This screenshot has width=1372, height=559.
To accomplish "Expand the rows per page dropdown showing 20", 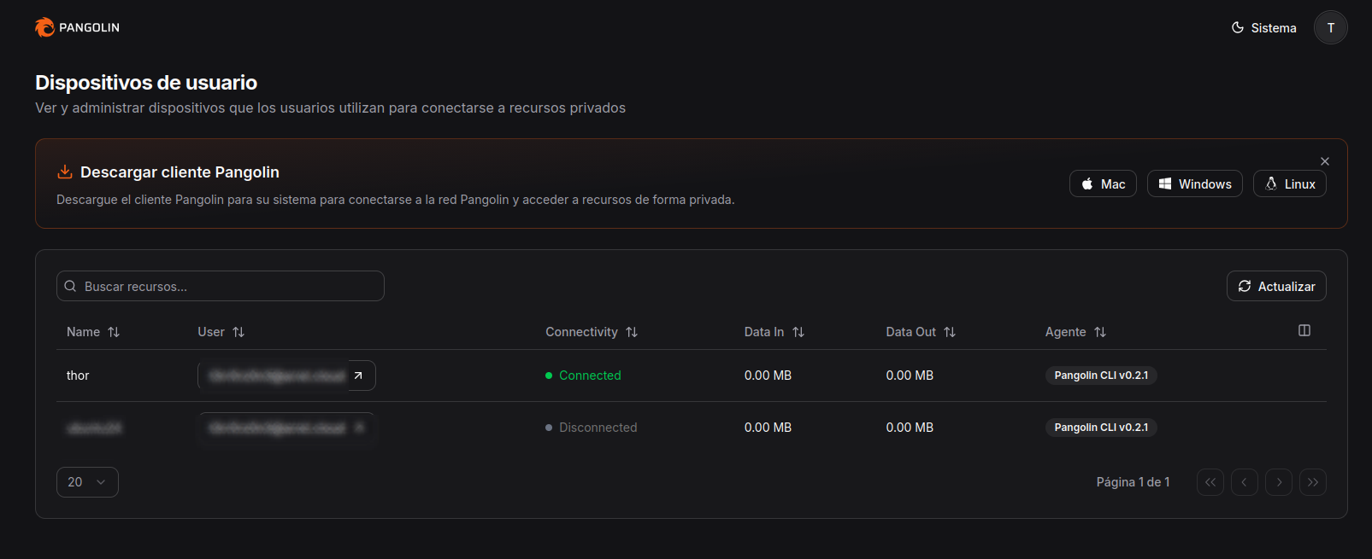I will (87, 482).
